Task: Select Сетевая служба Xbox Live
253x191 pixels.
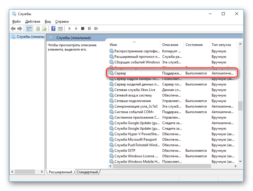Action: [x=172, y=90]
